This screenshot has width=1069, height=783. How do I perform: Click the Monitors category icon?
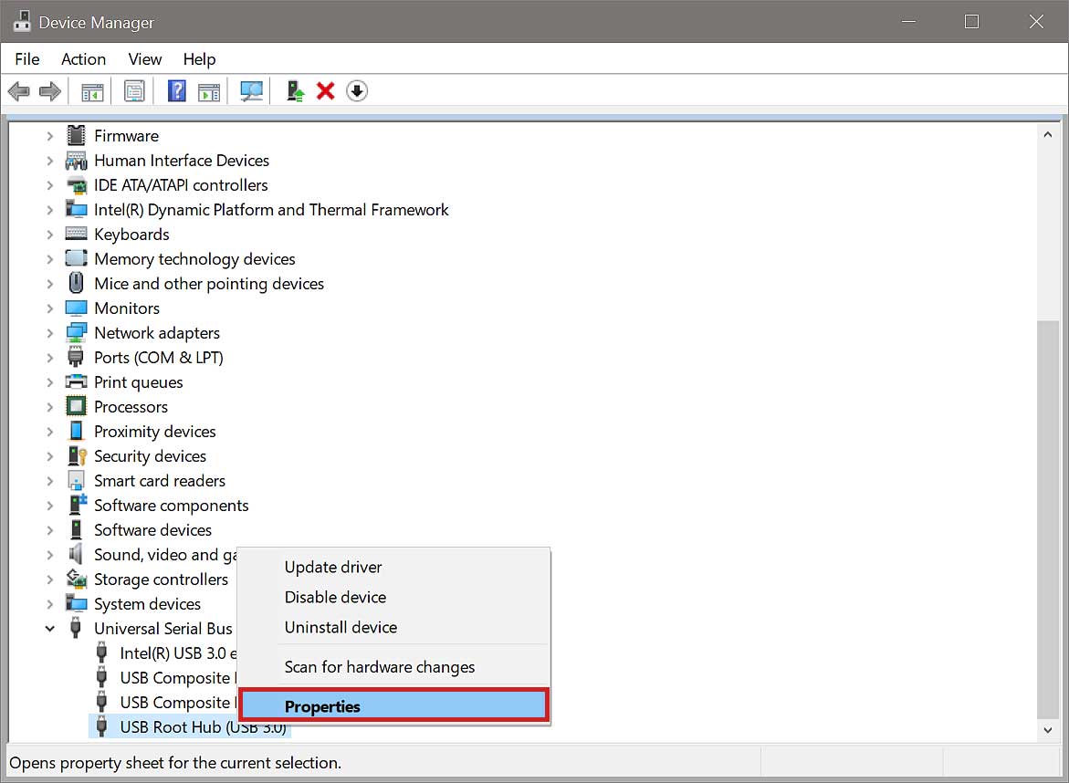pos(76,308)
